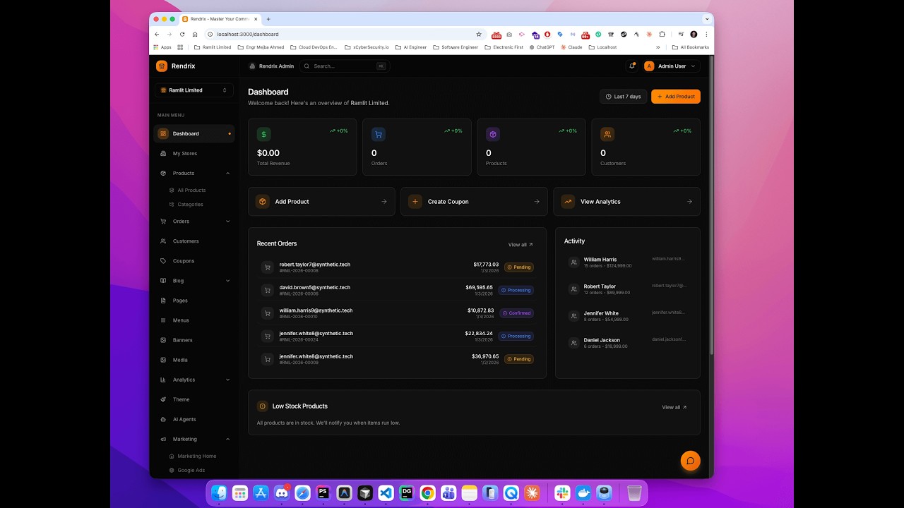
Task: Open the Admin User account dropdown
Action: (670, 66)
